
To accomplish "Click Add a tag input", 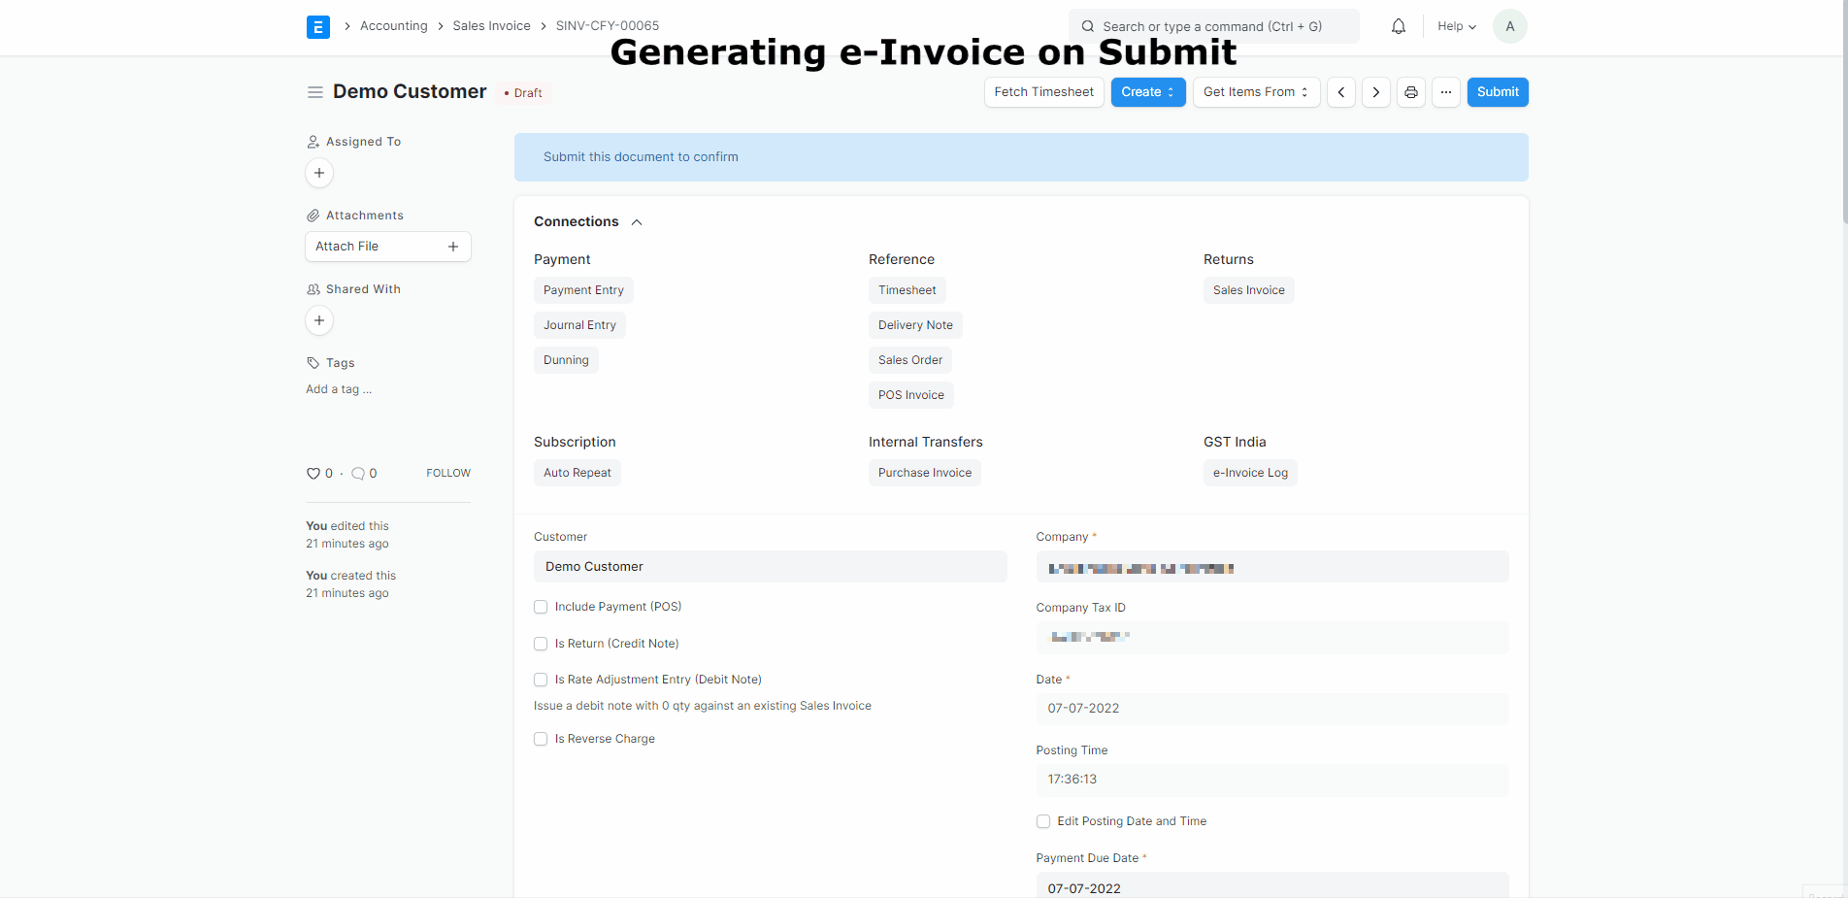I will point(339,389).
